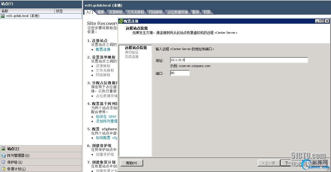Select the 远程站点信息 wizard step
This screenshot has width=331, height=172.
[136, 48]
